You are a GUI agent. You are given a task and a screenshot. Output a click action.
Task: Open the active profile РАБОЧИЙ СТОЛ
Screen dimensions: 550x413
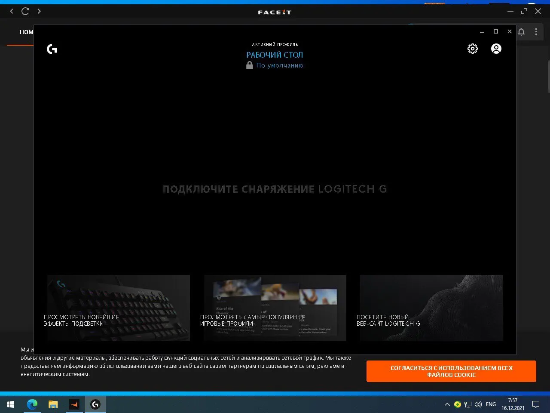275,55
